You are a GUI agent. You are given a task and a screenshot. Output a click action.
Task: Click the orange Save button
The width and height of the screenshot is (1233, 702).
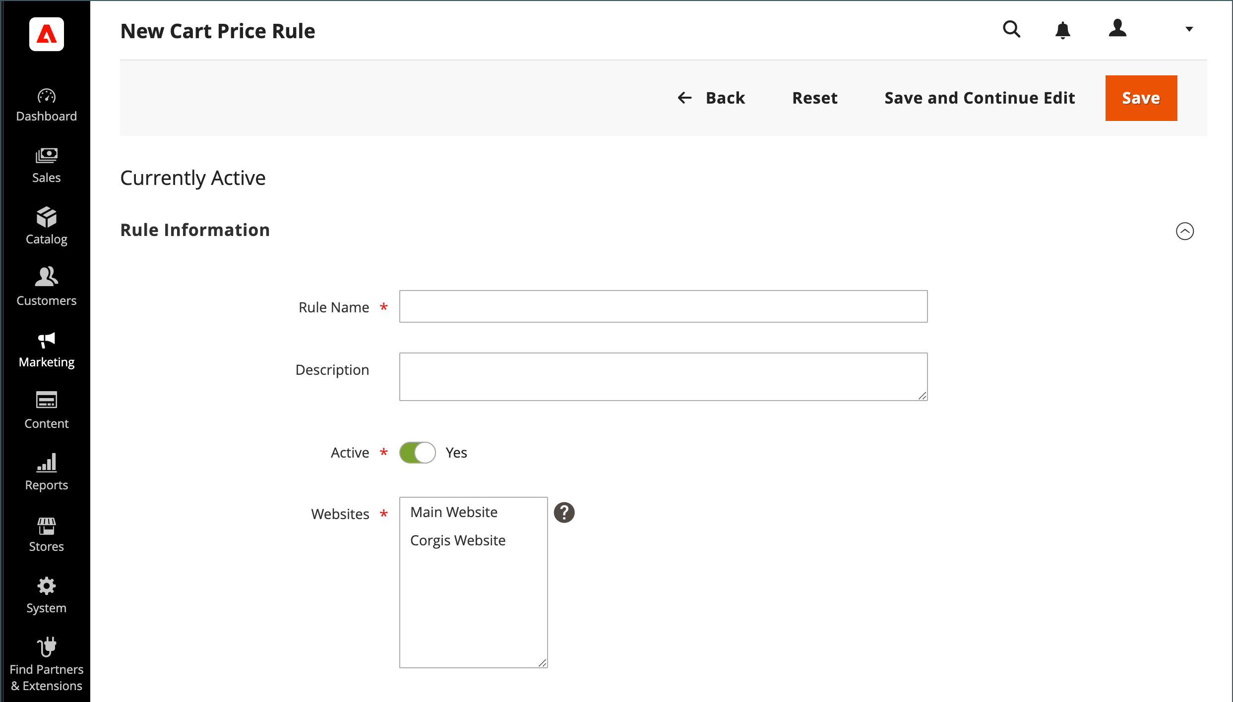[1141, 98]
